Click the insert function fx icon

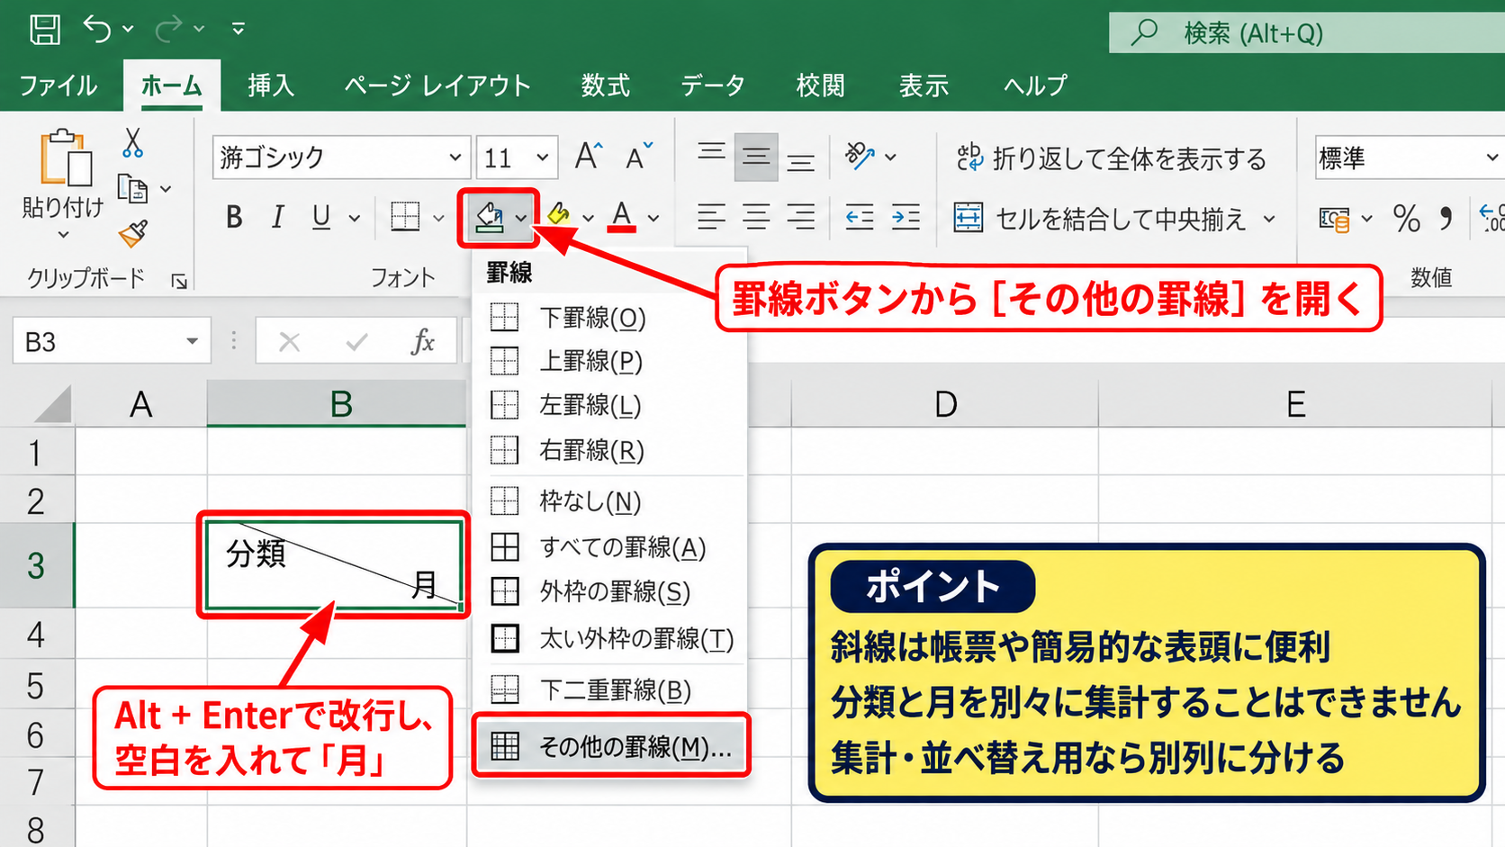click(x=423, y=341)
